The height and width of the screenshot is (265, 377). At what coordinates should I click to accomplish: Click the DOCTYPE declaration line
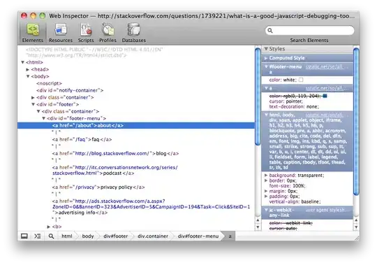[x=94, y=52]
